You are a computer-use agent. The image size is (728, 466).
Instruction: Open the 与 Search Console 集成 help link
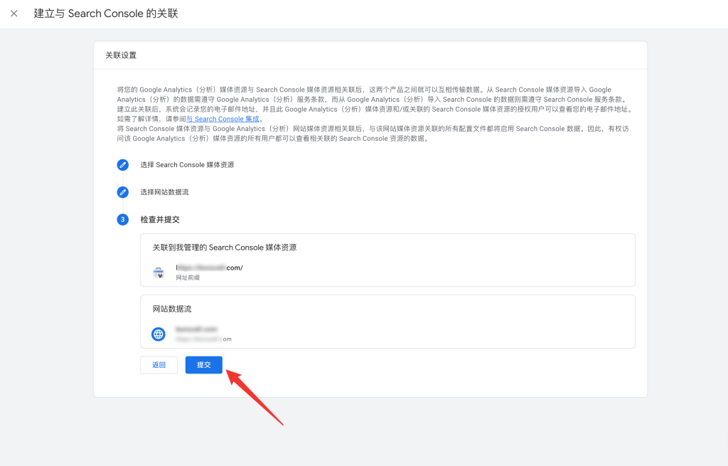tap(223, 119)
